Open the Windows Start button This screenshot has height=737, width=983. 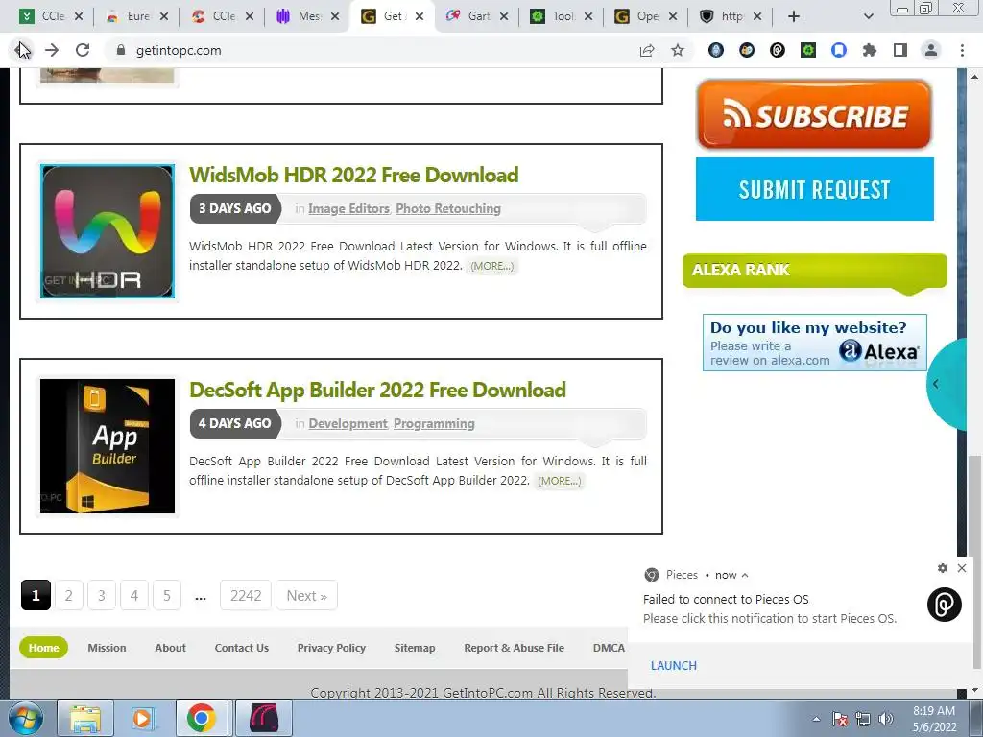[26, 718]
